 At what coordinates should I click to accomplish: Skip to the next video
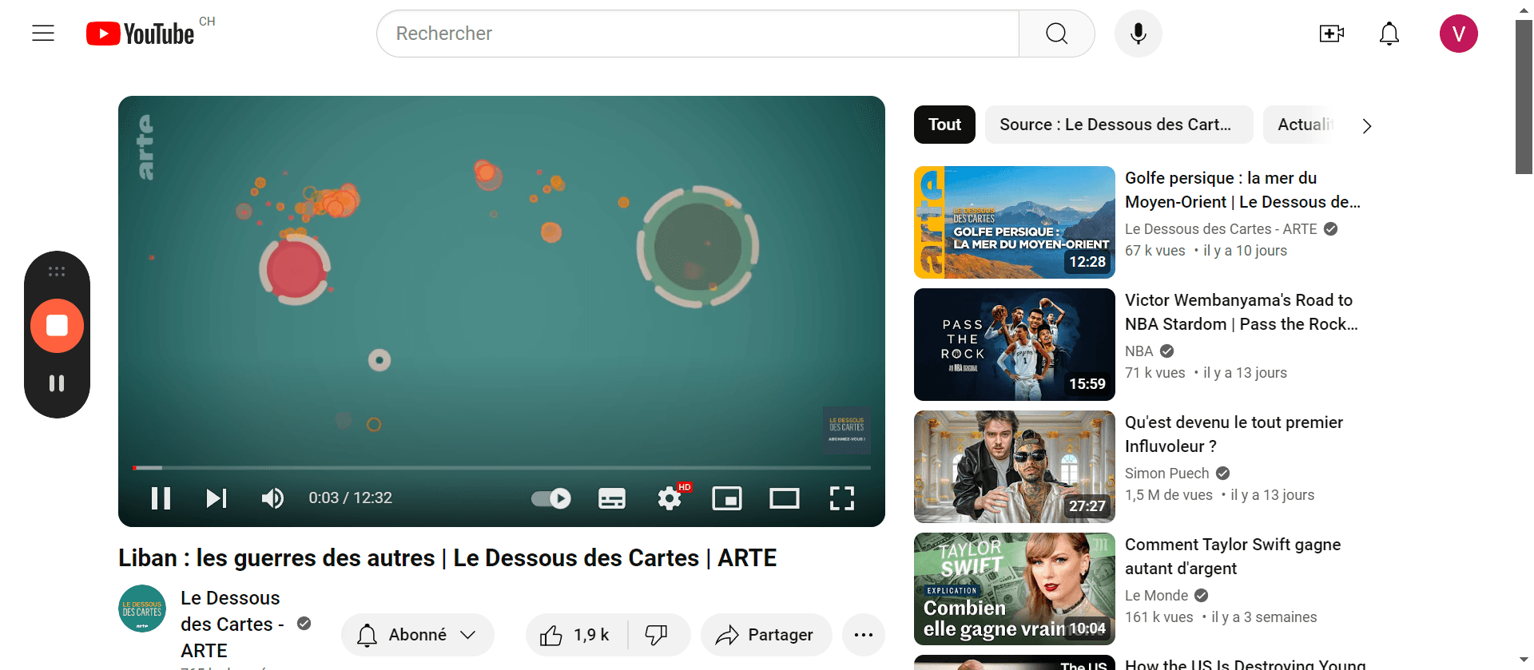coord(217,498)
